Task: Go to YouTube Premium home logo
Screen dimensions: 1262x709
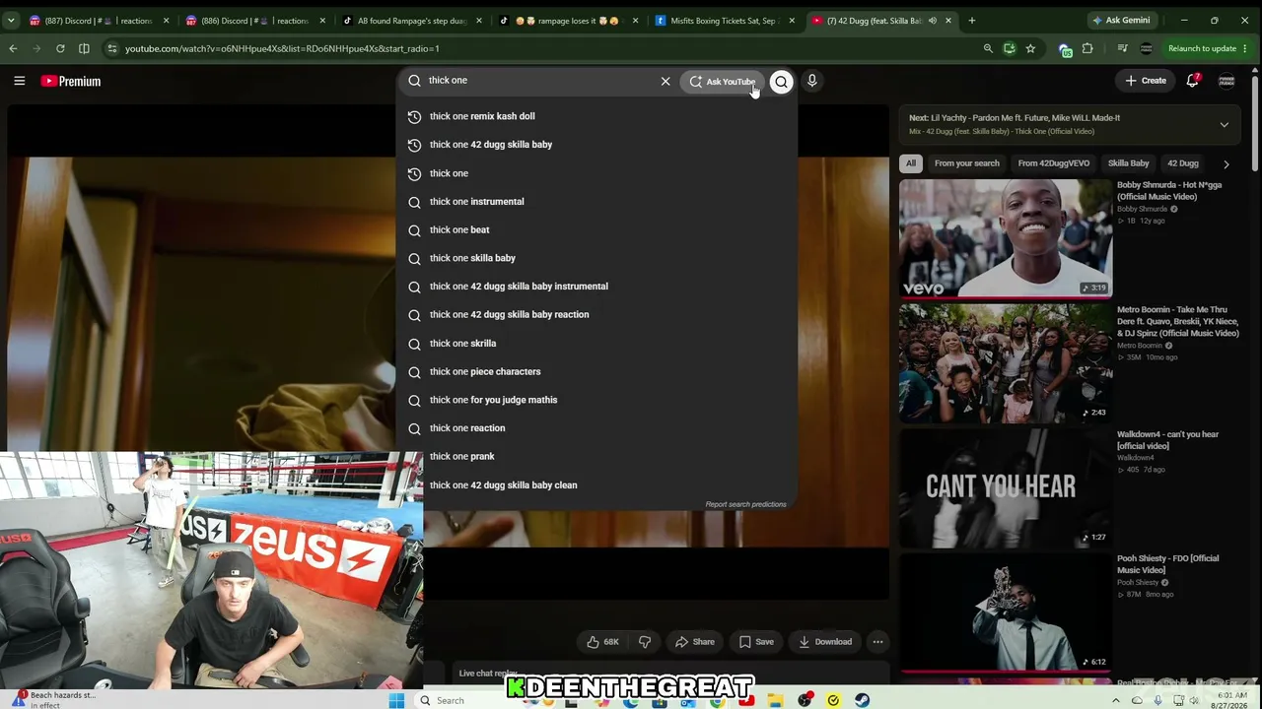Action: click(x=71, y=81)
